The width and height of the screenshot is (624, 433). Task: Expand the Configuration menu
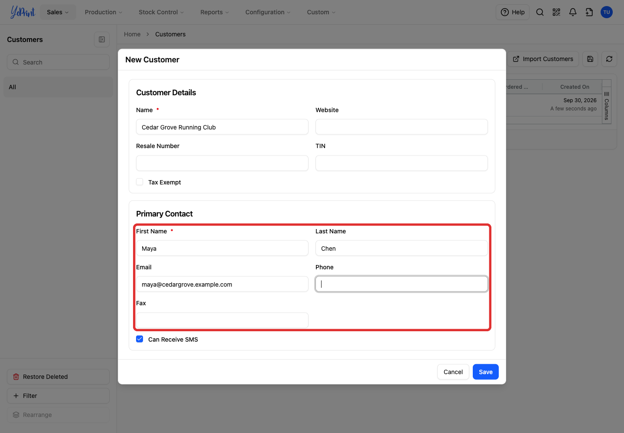click(268, 12)
